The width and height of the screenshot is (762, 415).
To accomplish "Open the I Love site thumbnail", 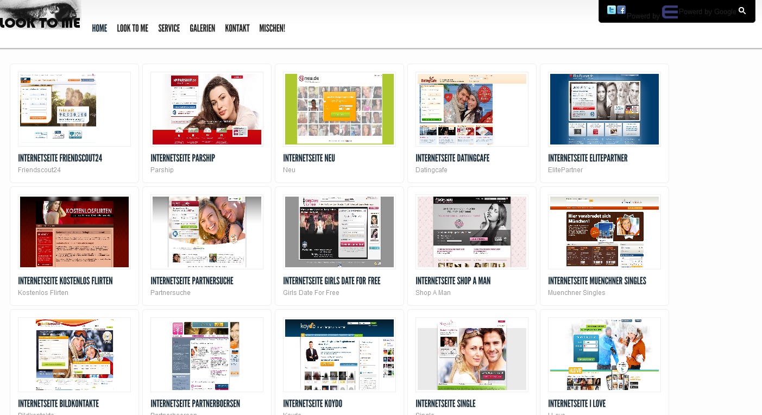I will coord(604,355).
